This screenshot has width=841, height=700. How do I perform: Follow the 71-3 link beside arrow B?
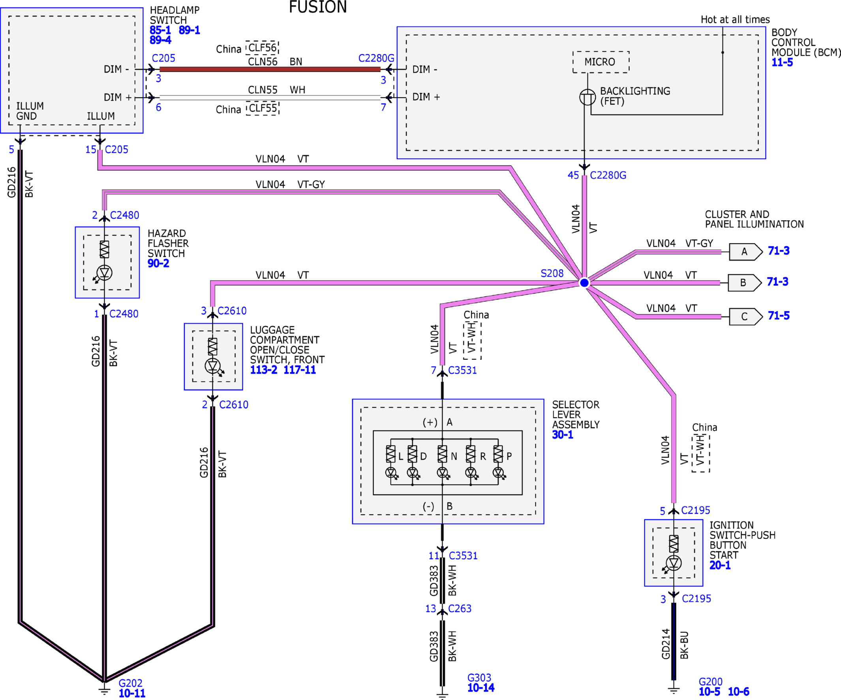point(777,282)
